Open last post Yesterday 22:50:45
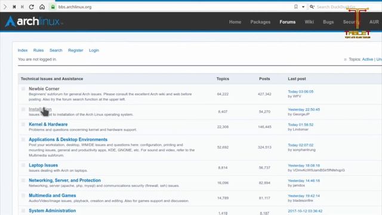The image size is (382, 215). (x=304, y=110)
